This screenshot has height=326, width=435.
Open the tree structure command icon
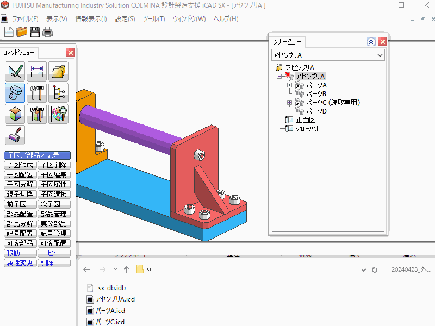tap(58, 93)
